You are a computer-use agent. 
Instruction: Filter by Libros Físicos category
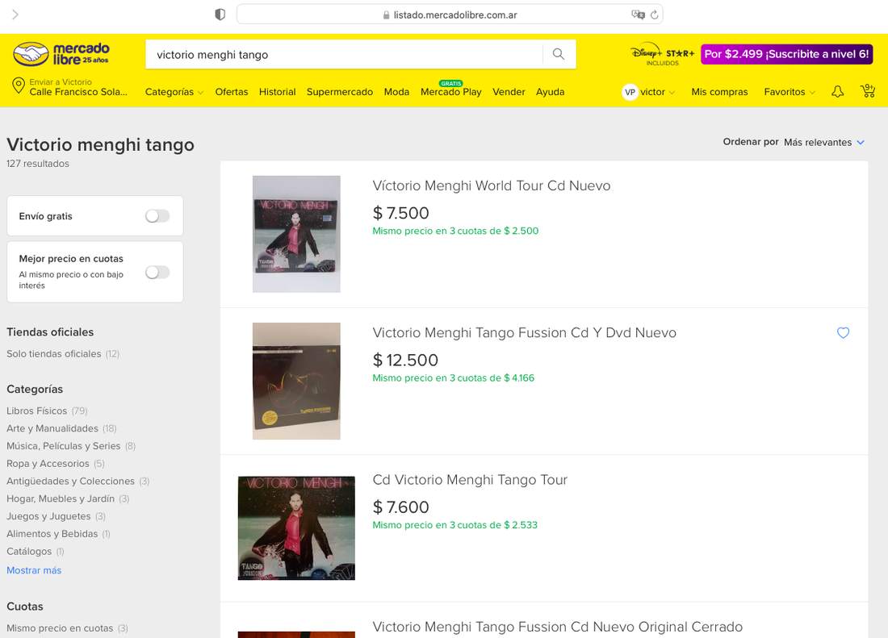pos(47,411)
